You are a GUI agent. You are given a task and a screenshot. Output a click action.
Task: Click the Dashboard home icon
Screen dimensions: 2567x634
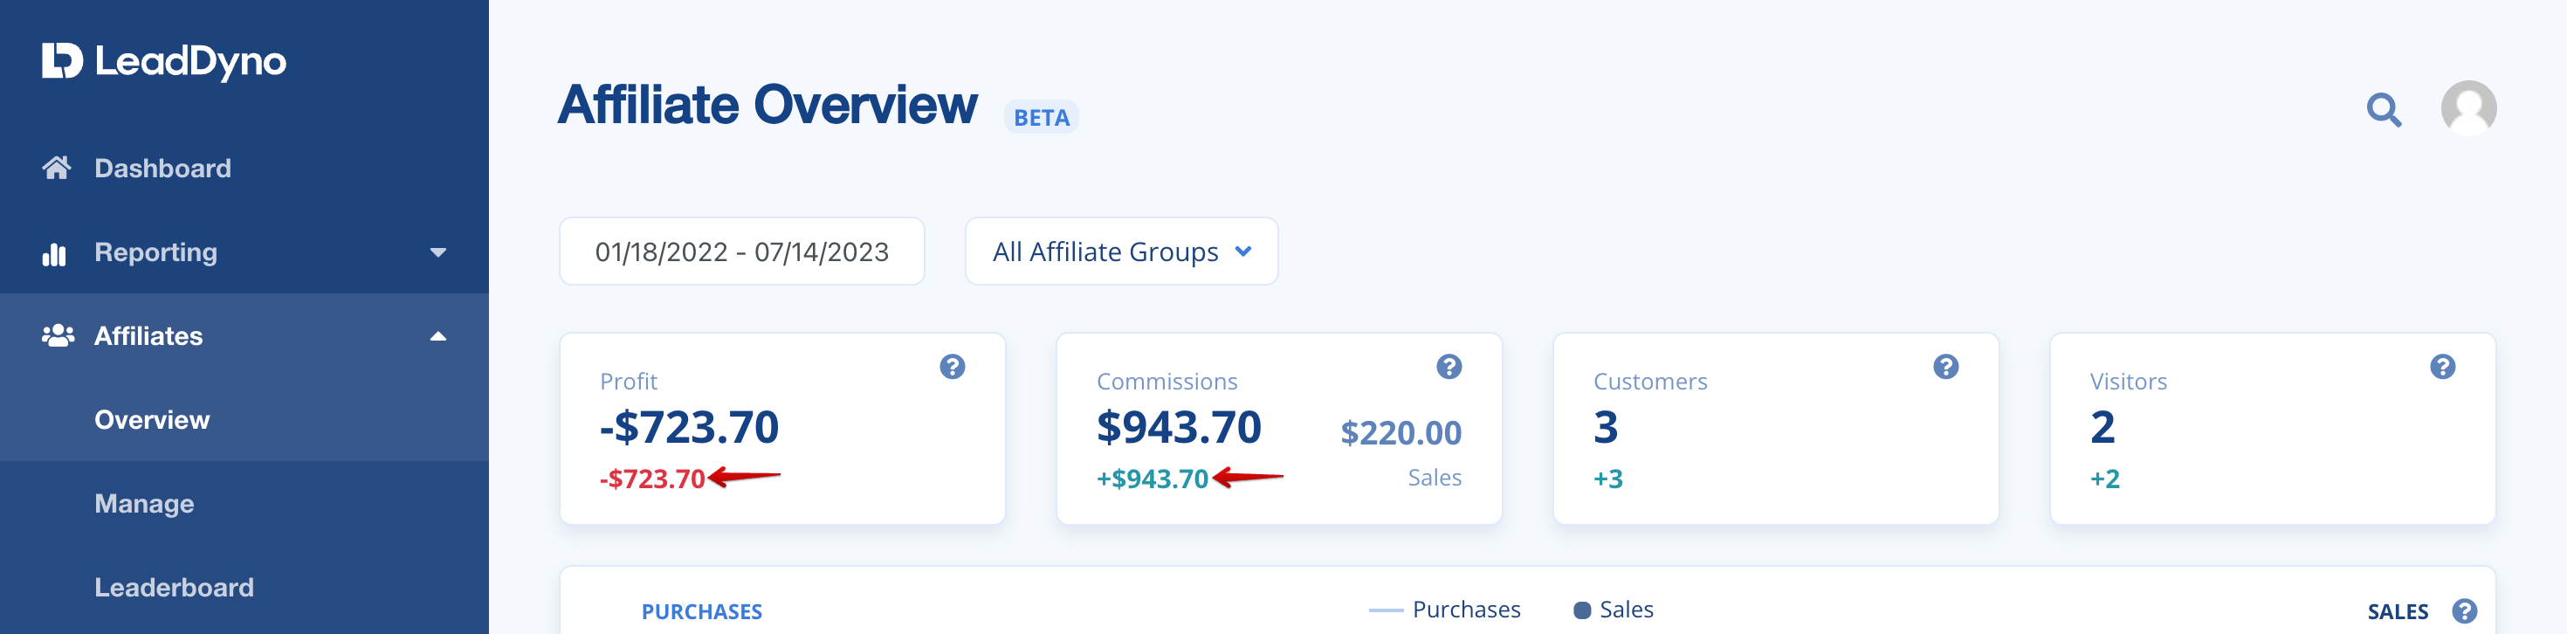click(x=57, y=168)
